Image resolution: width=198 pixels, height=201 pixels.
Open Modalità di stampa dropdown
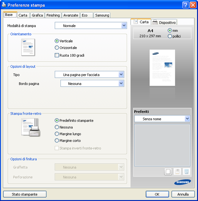coord(91,25)
